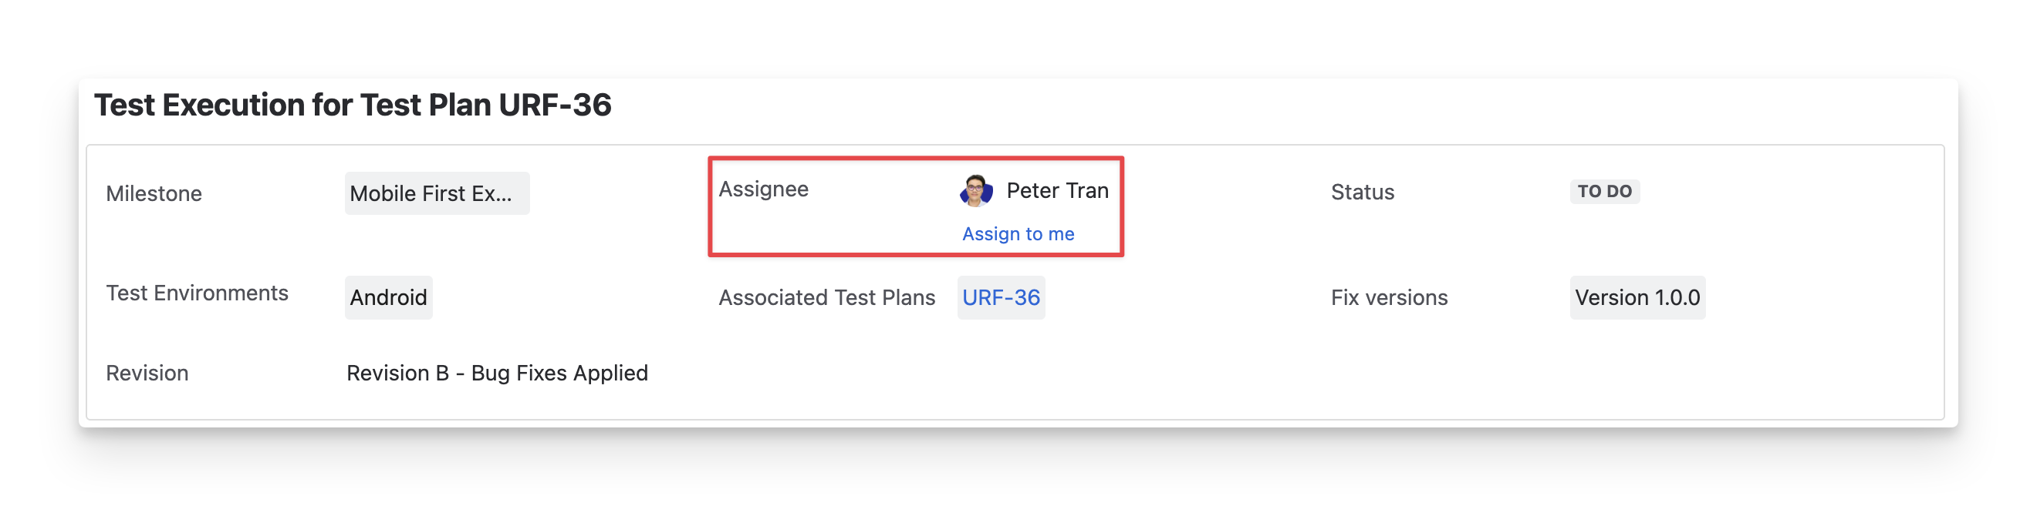The image size is (2037, 506).
Task: Click the Version 1.0.0 fix version tag
Action: point(1637,297)
